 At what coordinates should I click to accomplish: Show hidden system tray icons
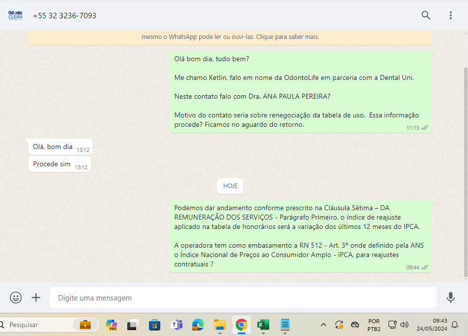324,325
